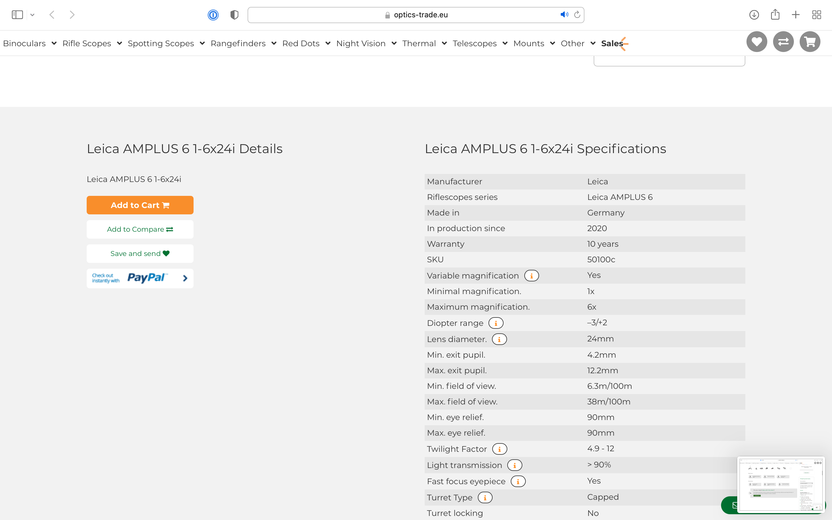Expand the Rangefinders dropdown arrow
Image resolution: width=832 pixels, height=520 pixels.
click(274, 43)
